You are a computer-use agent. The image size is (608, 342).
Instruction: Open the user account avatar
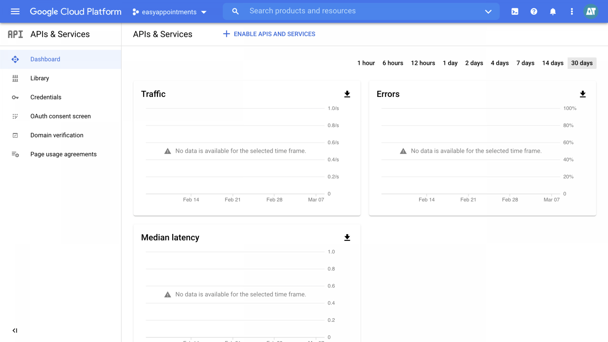coord(591,11)
